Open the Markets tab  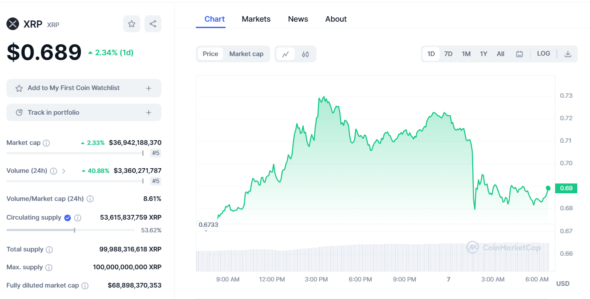point(256,19)
